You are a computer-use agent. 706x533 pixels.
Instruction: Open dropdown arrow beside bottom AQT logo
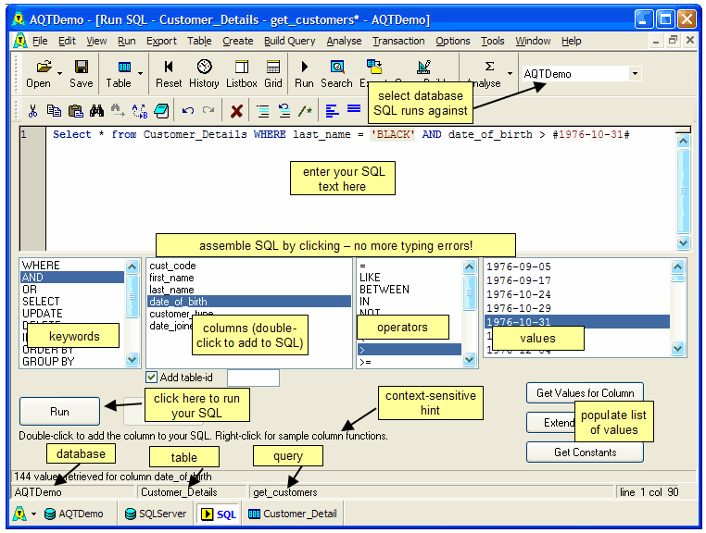tap(33, 514)
